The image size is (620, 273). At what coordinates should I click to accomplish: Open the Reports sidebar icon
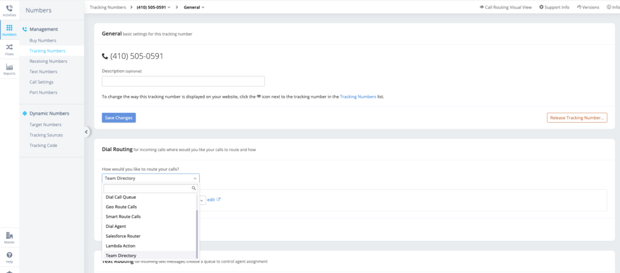[x=9, y=69]
